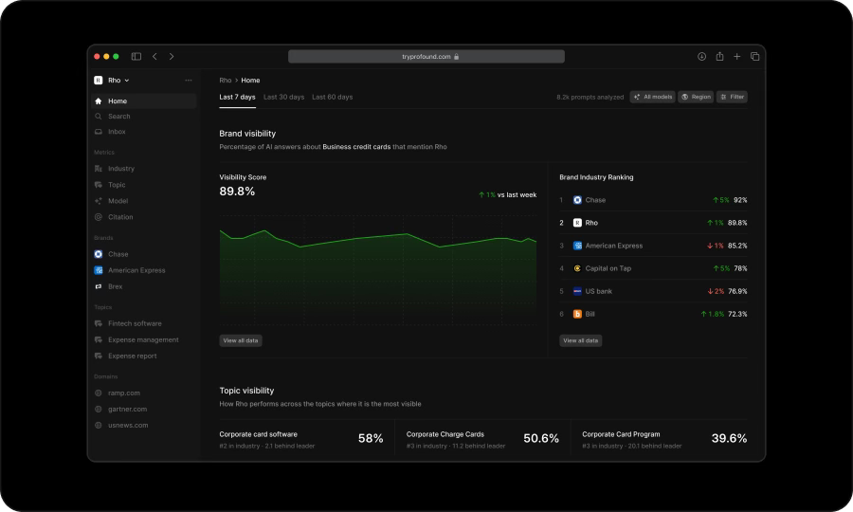Screen dimensions: 853x512
Task: Open the Model metric page
Action: [x=144, y=201]
